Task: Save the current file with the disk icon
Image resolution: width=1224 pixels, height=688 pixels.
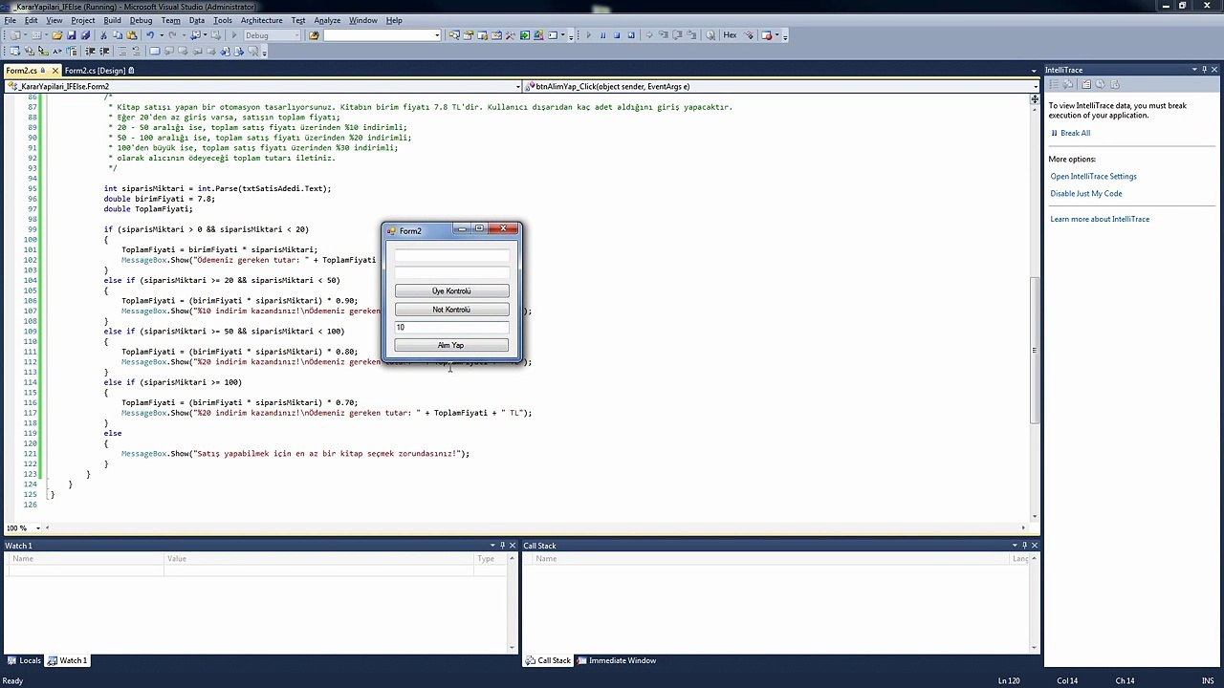Action: point(71,35)
